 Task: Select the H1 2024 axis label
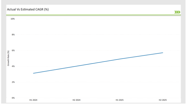point(33,100)
